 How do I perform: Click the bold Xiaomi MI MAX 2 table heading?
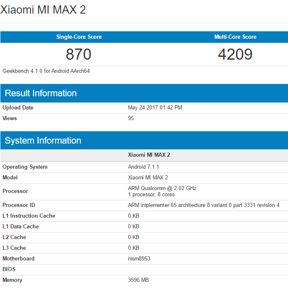click(149, 155)
